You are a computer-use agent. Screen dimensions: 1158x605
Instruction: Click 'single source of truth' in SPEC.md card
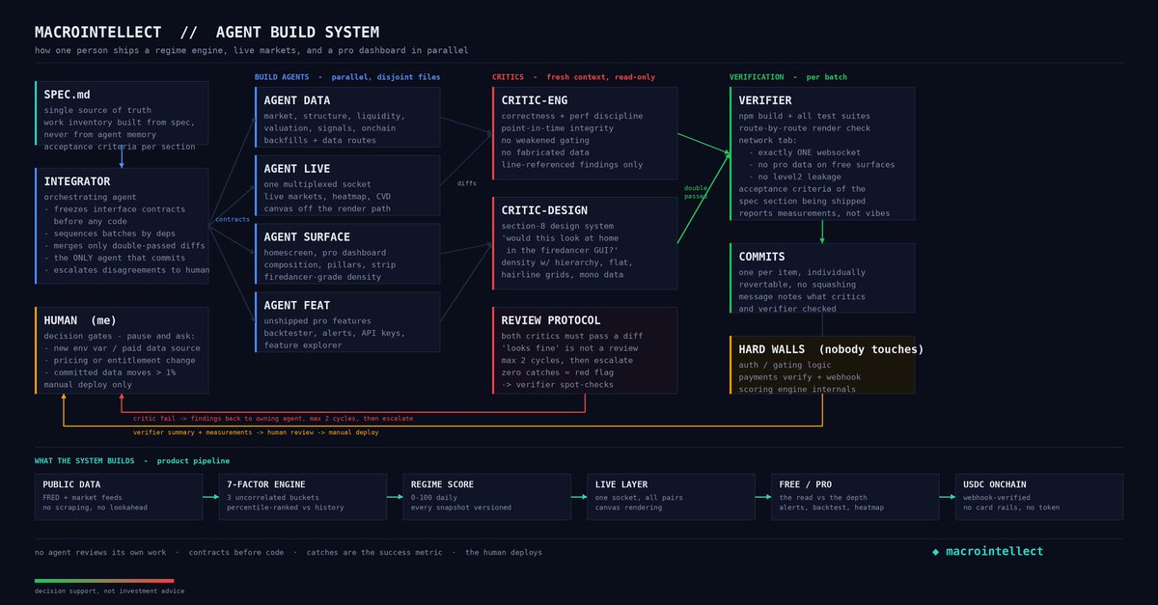coord(98,110)
